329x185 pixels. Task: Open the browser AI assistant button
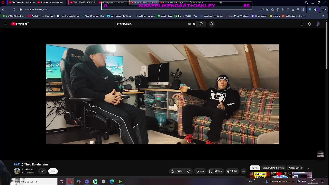(x=324, y=10)
